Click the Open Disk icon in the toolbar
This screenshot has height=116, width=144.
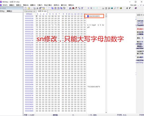coord(103,8)
